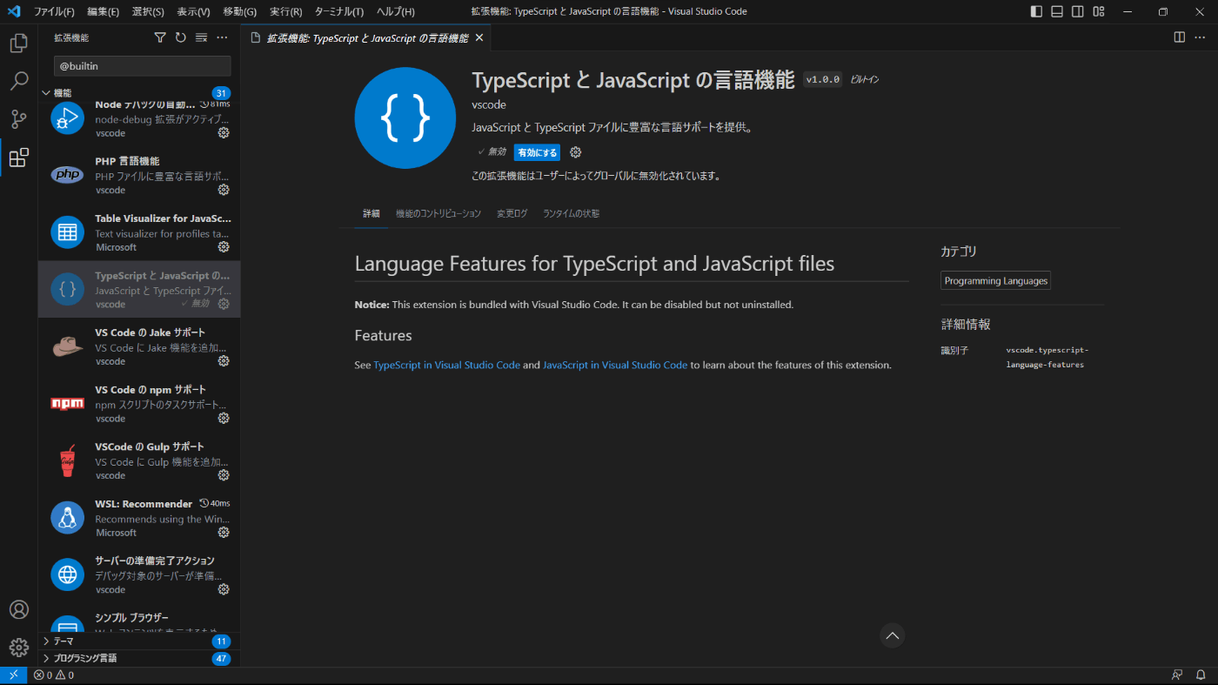Click the vscode.typescript-language-features identifier
The image size is (1218, 685).
pos(1047,358)
